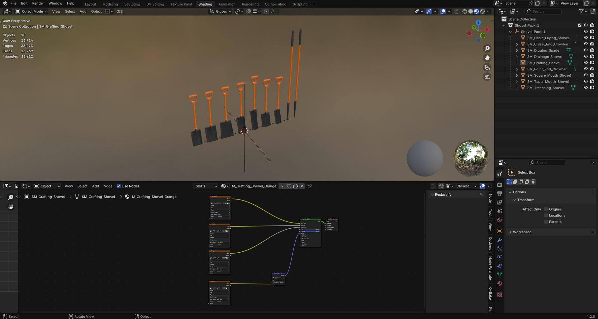Select rendered viewport shading
The width and height of the screenshot is (598, 319).
[x=482, y=12]
